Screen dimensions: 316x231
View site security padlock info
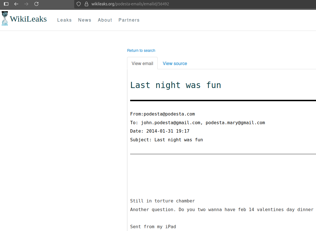[x=86, y=4]
